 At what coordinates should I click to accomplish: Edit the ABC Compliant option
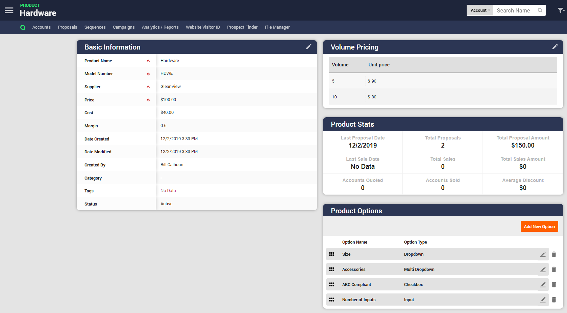click(543, 284)
